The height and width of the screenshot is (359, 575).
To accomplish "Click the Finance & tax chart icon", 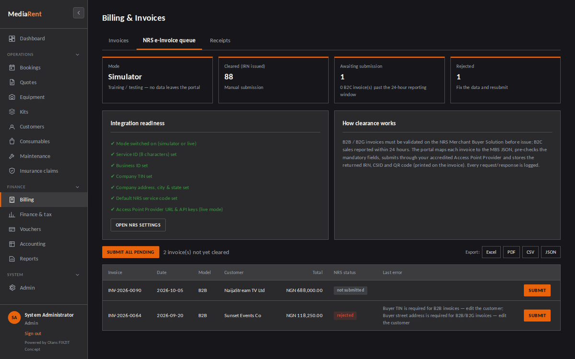I will pos(12,214).
